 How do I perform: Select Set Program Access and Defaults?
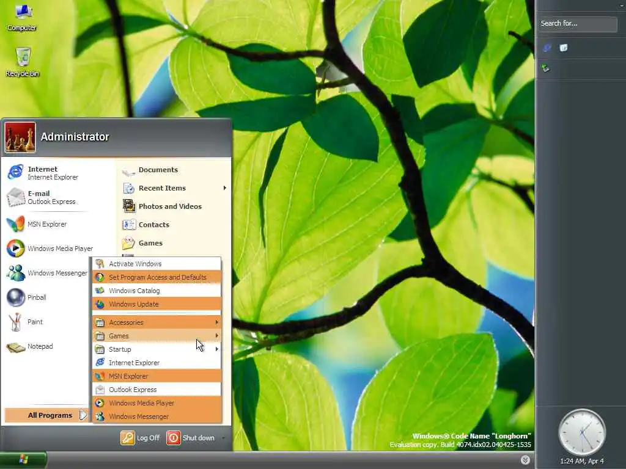[x=157, y=277]
